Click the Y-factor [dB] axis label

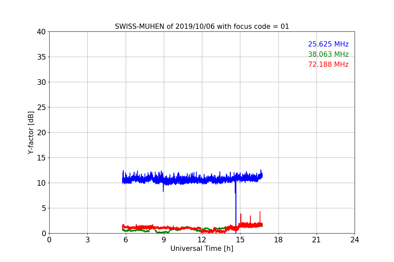coord(31,133)
